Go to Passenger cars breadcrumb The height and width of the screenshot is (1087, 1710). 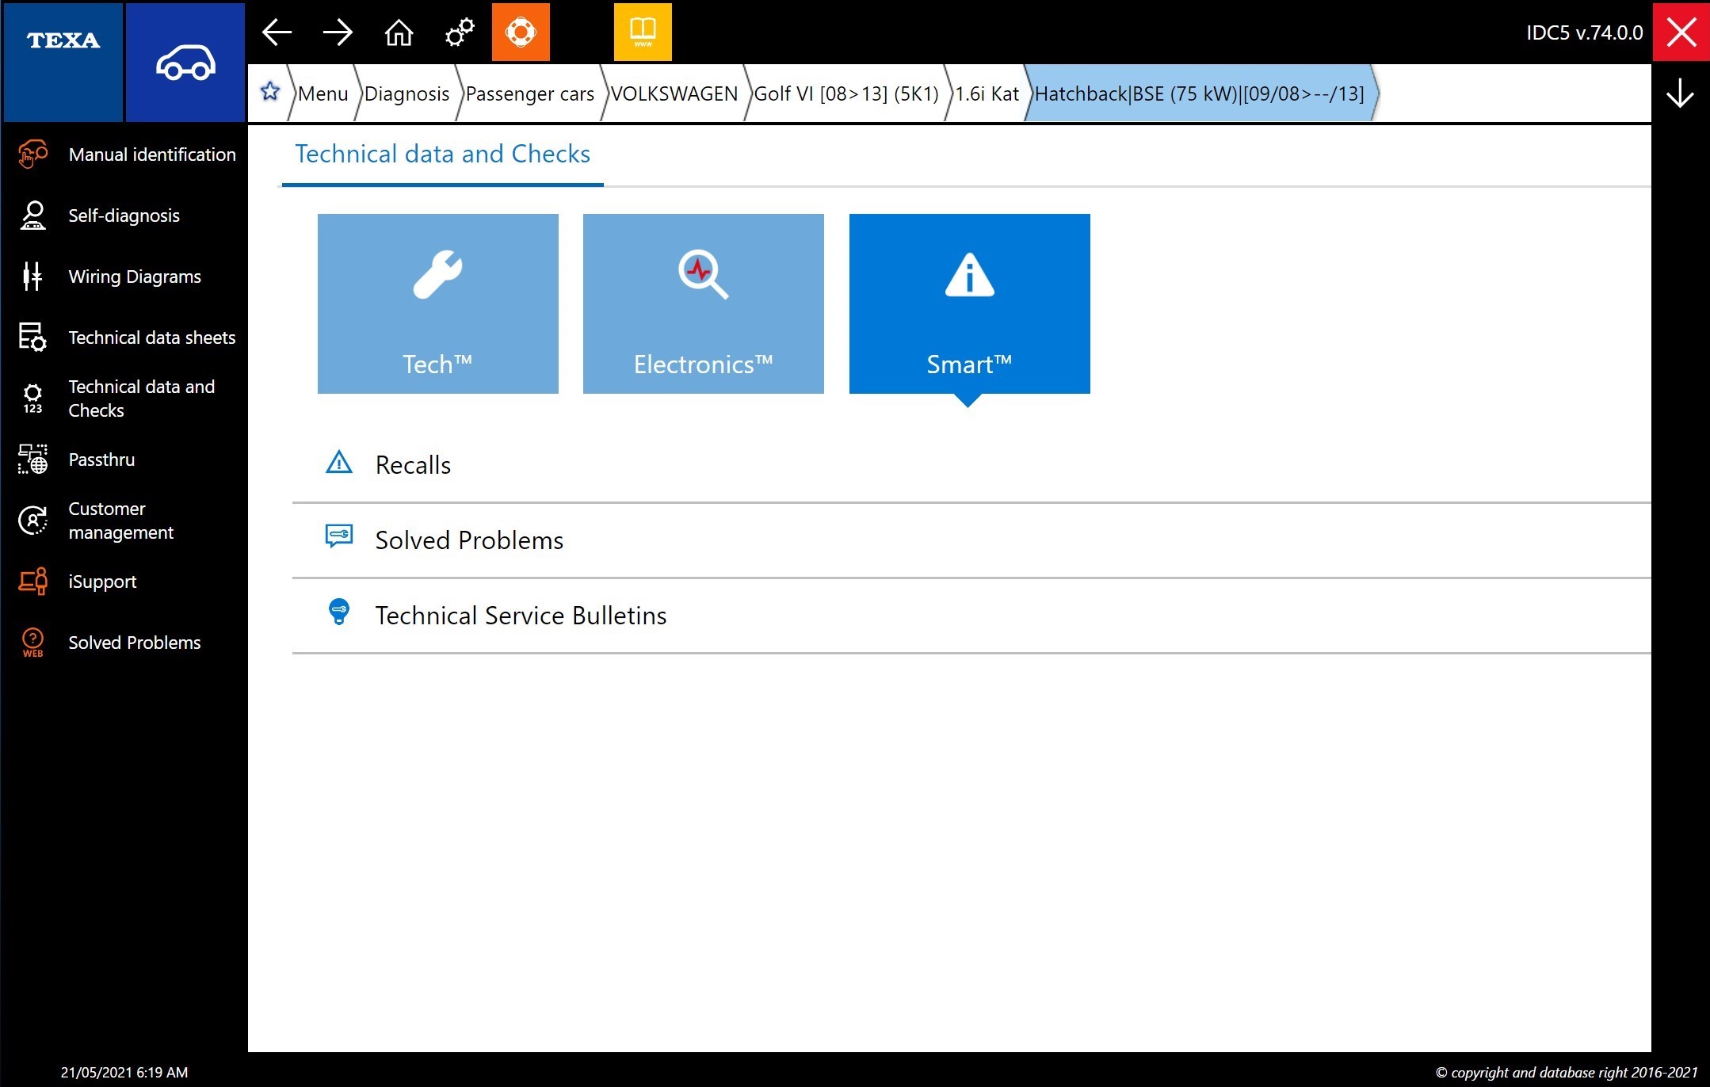coord(529,93)
